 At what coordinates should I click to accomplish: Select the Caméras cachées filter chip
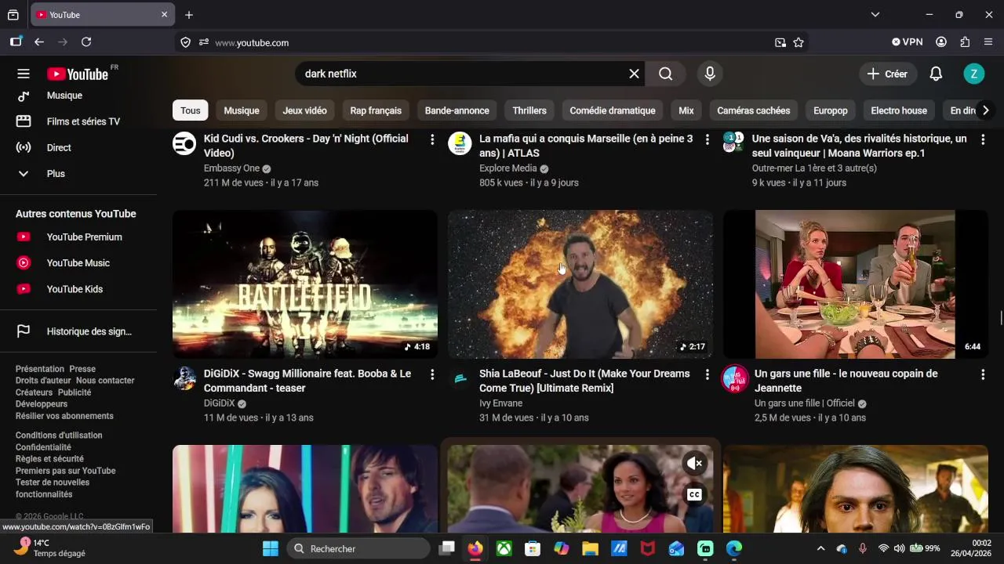point(754,110)
